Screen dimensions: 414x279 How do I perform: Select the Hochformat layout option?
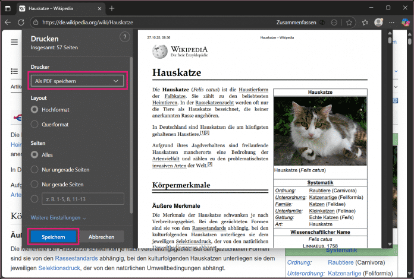pyautogui.click(x=34, y=110)
